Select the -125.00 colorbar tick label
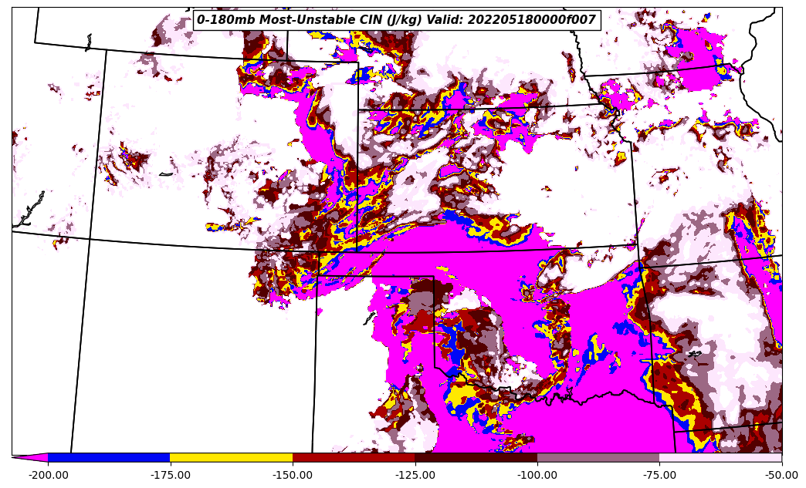 coord(415,475)
